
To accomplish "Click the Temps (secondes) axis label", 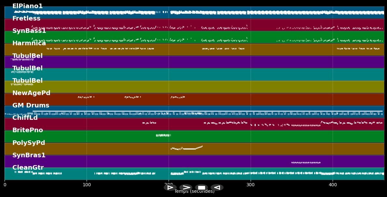I will [194, 191].
